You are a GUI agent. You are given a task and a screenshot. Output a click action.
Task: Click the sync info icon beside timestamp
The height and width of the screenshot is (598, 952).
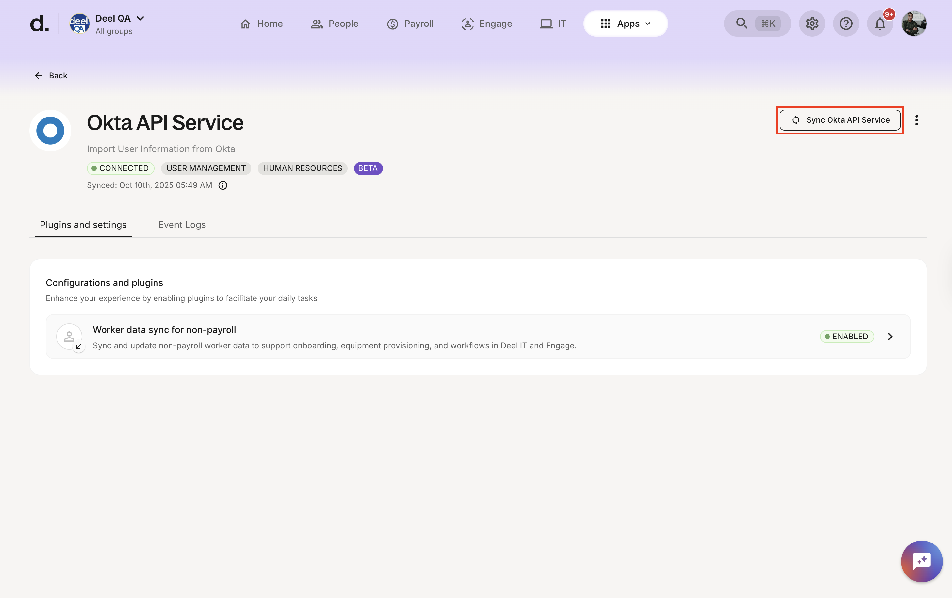222,185
